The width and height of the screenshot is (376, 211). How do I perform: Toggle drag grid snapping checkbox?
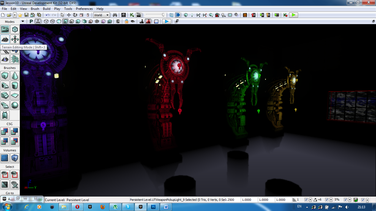(x=306, y=200)
